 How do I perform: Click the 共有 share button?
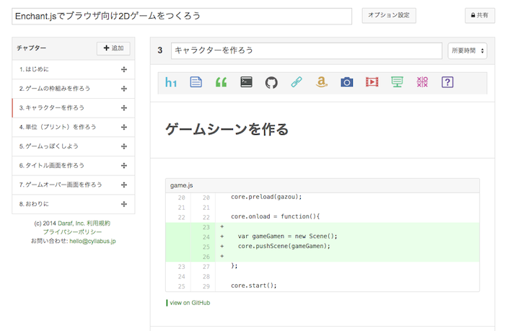coord(480,15)
